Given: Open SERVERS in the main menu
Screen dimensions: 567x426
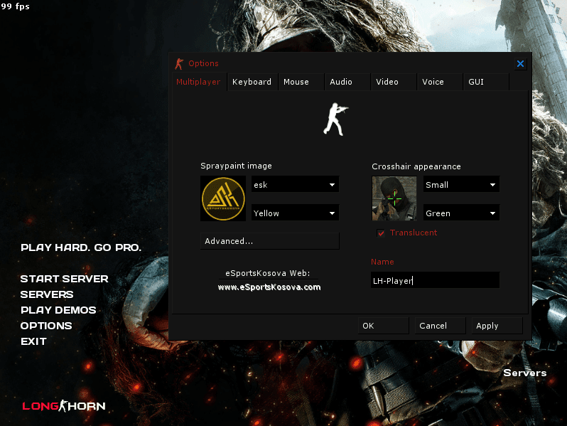Looking at the screenshot, I should point(47,294).
